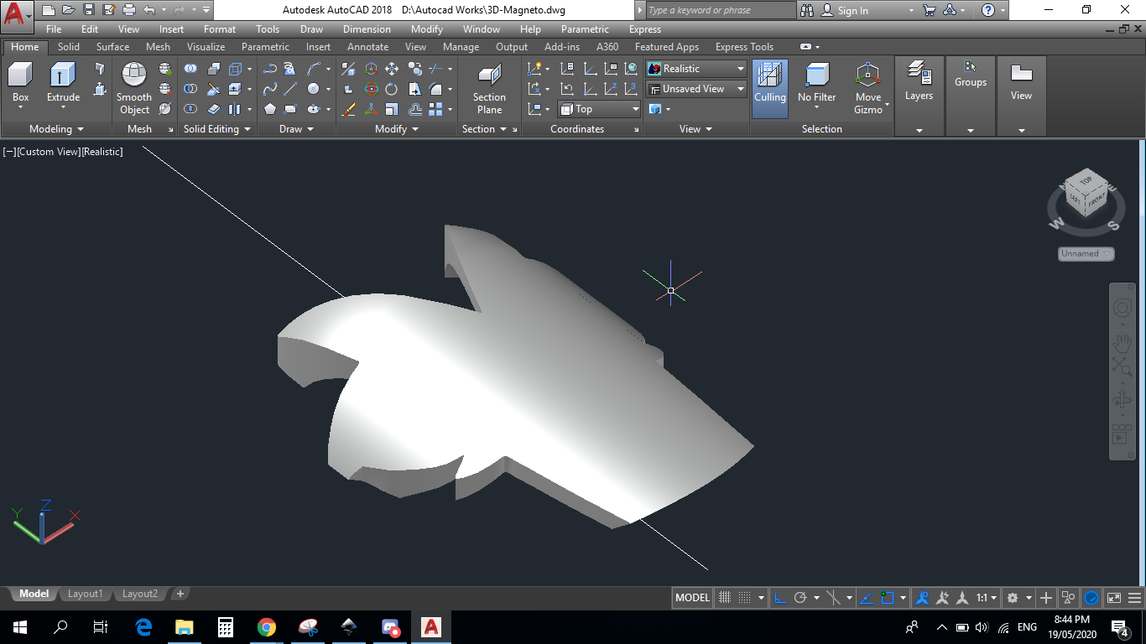Open the Unsaved View dropdown
1146x644 pixels.
[696, 89]
